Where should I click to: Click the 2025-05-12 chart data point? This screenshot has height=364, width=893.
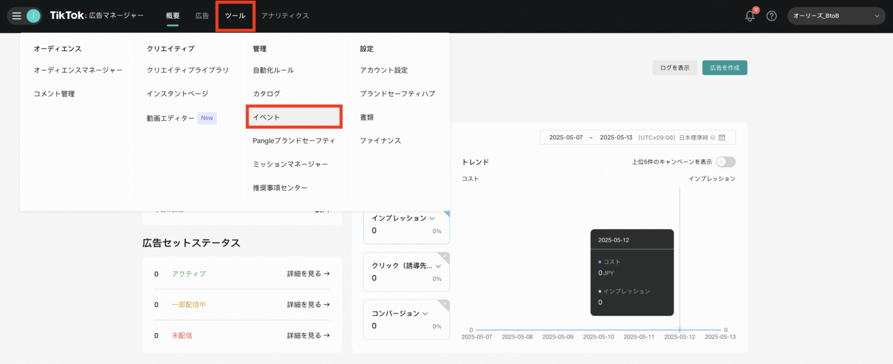point(680,330)
